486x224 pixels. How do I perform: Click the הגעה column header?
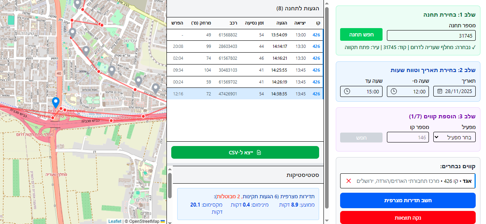(x=281, y=23)
